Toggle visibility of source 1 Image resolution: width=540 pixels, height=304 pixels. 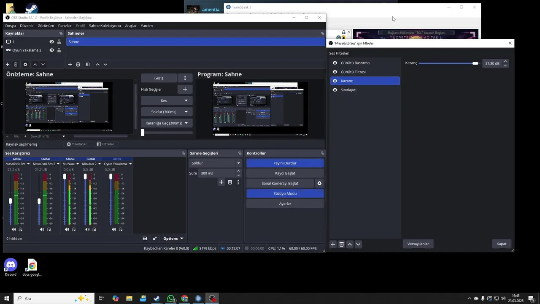pyautogui.click(x=51, y=42)
